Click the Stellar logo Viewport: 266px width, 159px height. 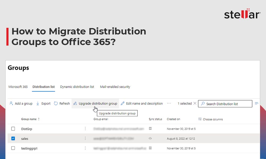point(242,14)
